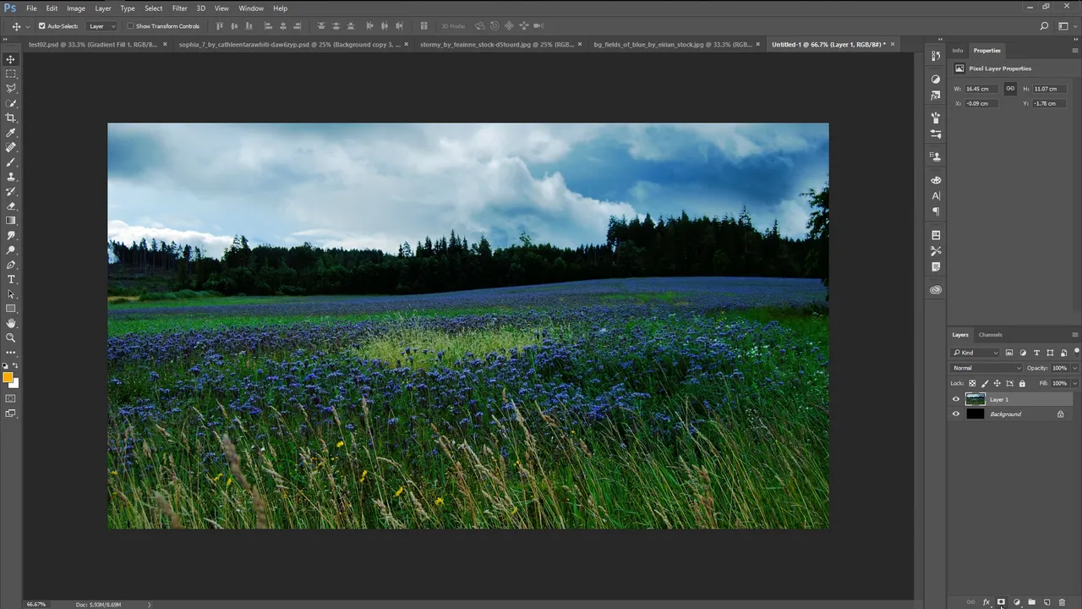Viewport: 1082px width, 609px height.
Task: Select the Dodge tool
Action: pos(11,250)
